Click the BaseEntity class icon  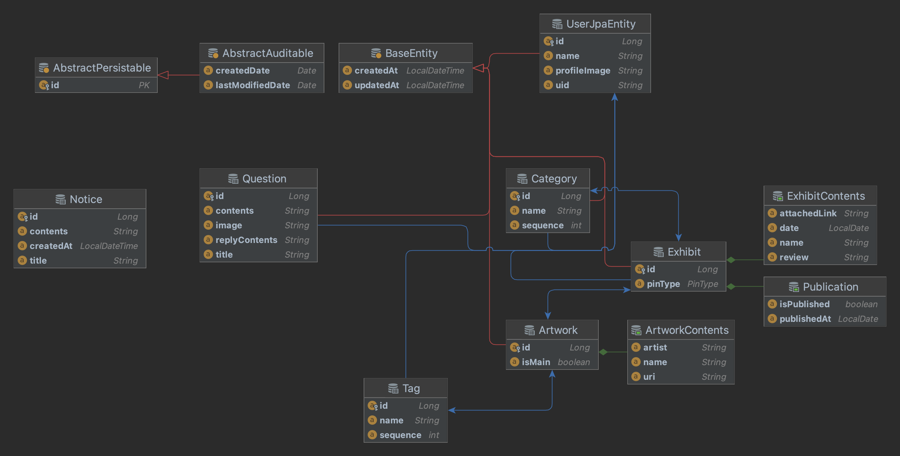click(376, 53)
